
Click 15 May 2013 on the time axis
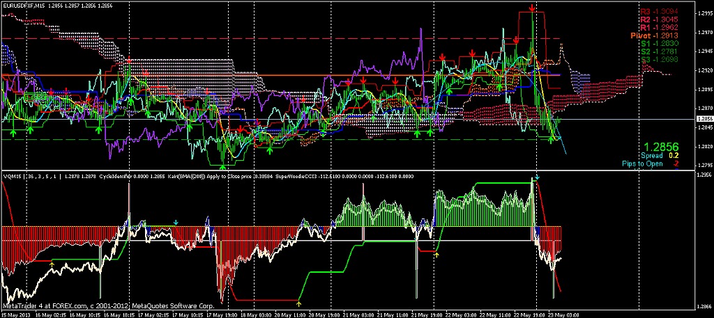[x=15, y=315]
